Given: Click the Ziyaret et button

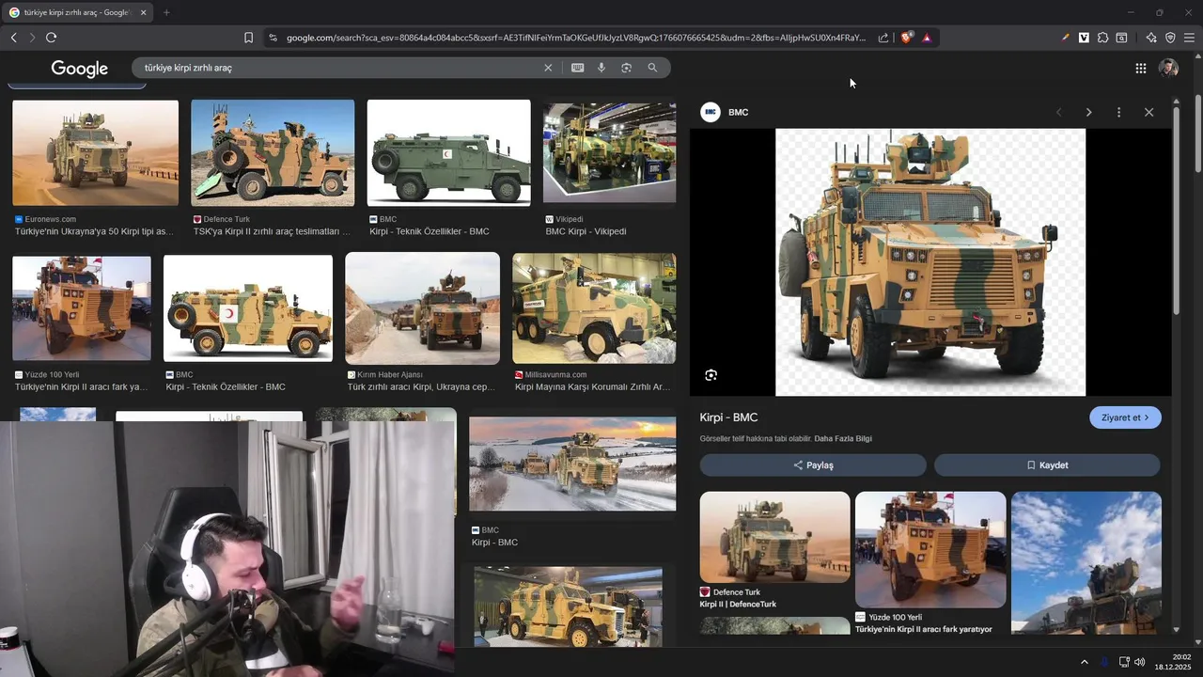Looking at the screenshot, I should pyautogui.click(x=1125, y=417).
